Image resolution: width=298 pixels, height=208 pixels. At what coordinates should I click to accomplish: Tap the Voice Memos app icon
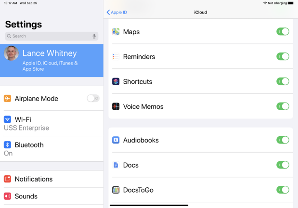tap(116, 106)
